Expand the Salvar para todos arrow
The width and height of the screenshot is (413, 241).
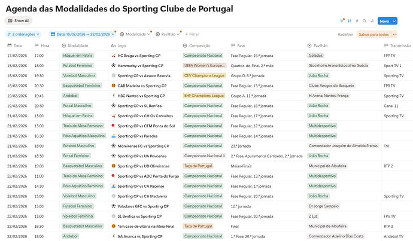(x=394, y=35)
